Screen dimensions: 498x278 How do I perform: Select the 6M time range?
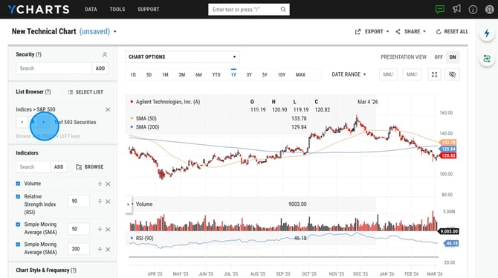198,74
